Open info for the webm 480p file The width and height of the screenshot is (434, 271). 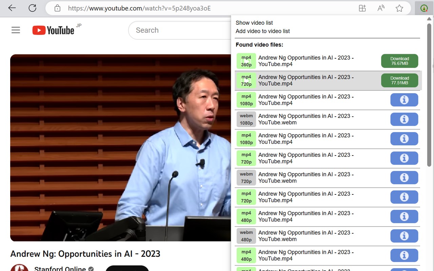(404, 236)
